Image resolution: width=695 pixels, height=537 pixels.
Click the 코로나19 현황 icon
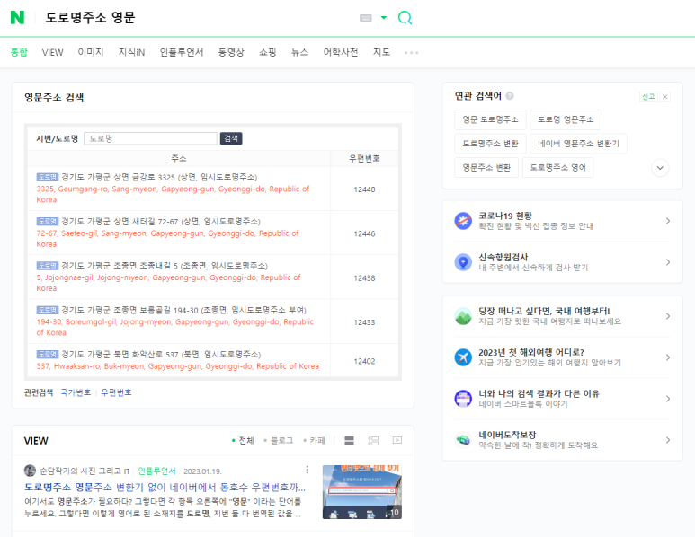(463, 221)
